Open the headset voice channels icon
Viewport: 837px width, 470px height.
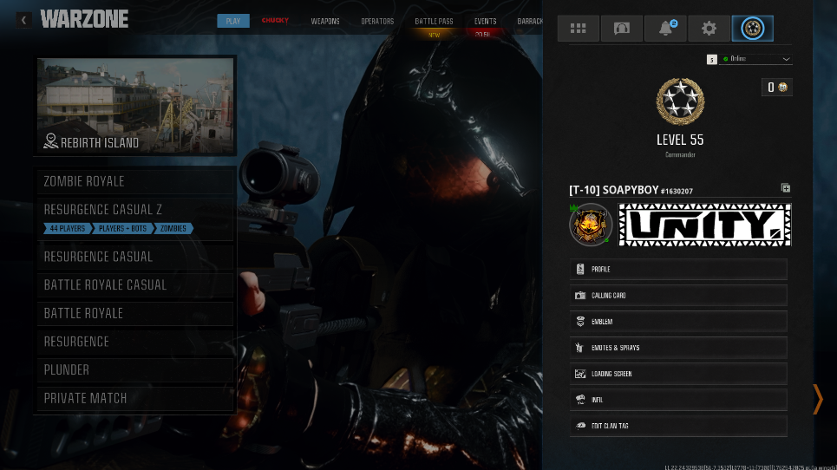pos(622,29)
